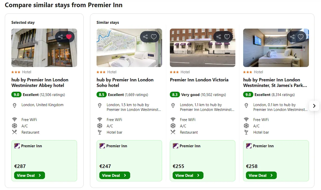This screenshot has height=190, width=321.
Task: Click the 9.0 rating badge of selected stay
Action: coord(16,95)
